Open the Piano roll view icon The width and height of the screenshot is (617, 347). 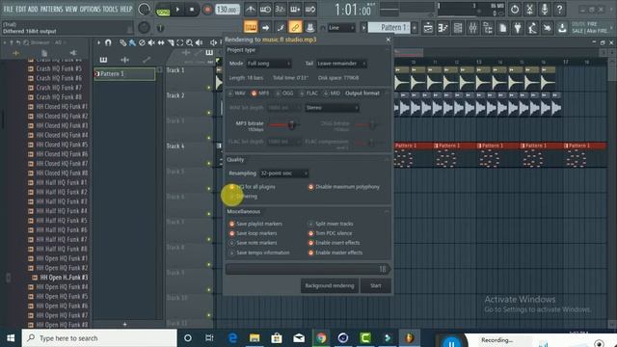tap(443, 28)
